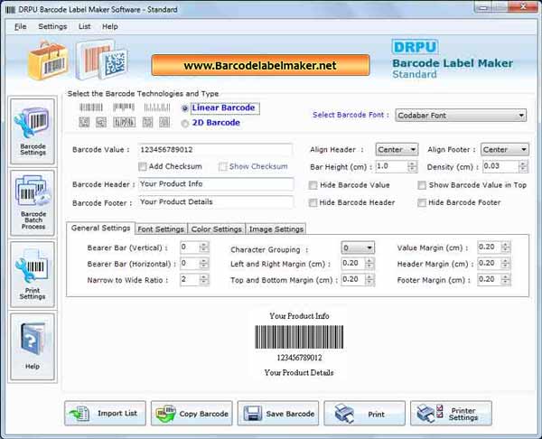
Task: Enable Hide Barcode Footer checkbox
Action: 422,202
